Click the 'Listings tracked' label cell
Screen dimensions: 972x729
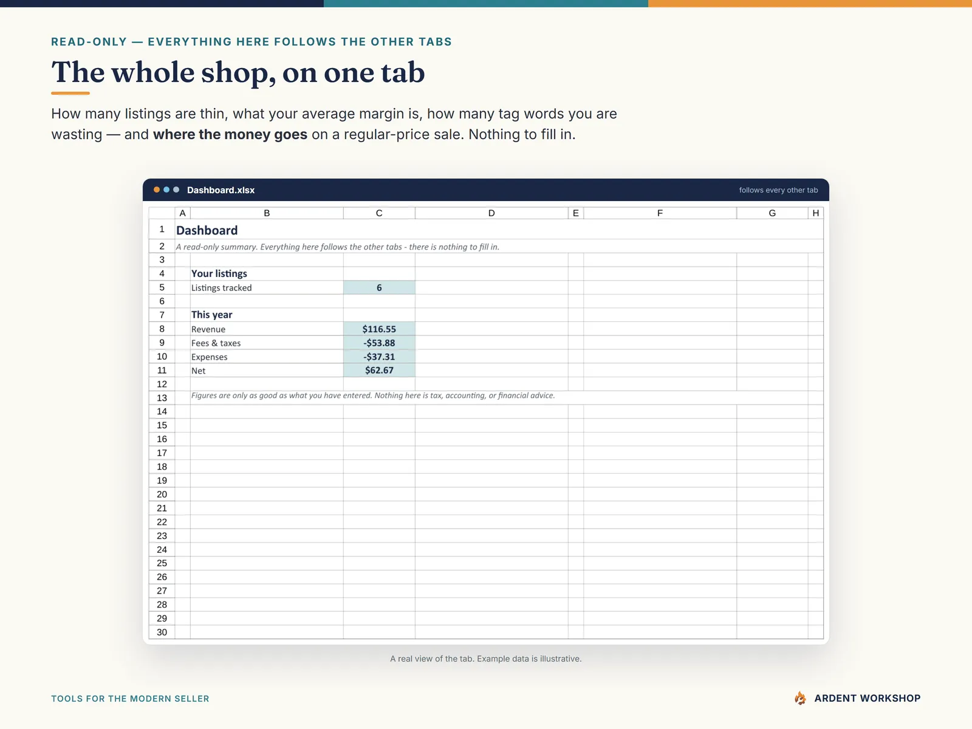267,287
